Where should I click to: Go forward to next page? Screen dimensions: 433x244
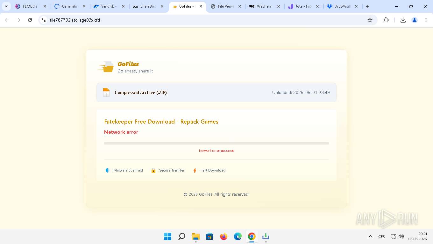pos(18,20)
